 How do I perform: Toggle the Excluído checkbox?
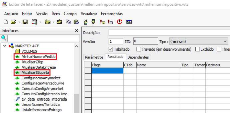(x=198, y=49)
